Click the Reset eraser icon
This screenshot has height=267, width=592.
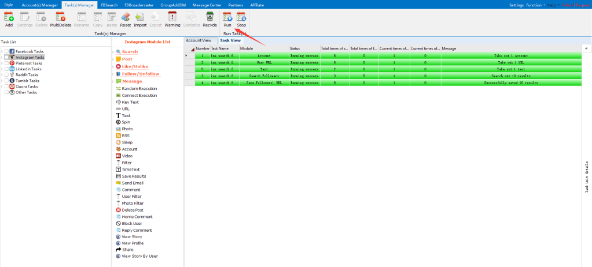pos(125,17)
